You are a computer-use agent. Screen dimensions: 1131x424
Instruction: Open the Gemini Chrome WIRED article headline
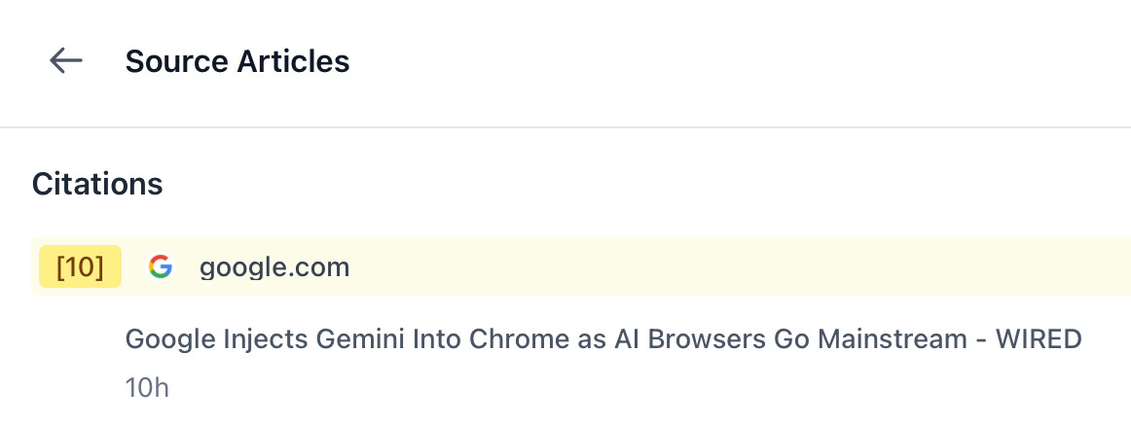(x=603, y=339)
